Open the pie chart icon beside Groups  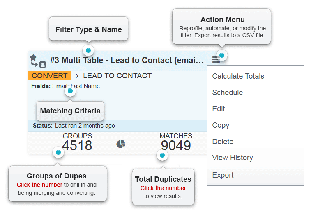point(121,144)
